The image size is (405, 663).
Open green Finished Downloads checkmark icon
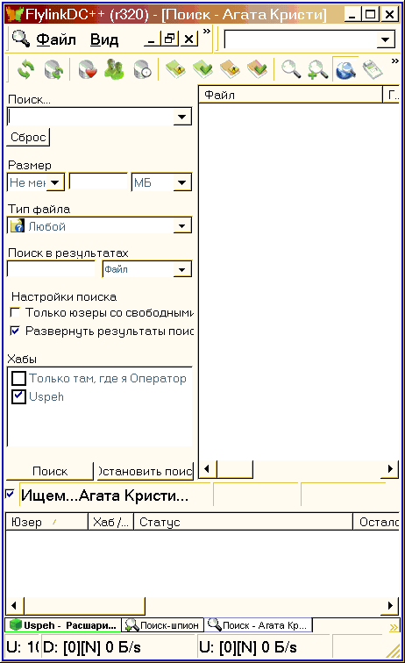point(202,69)
